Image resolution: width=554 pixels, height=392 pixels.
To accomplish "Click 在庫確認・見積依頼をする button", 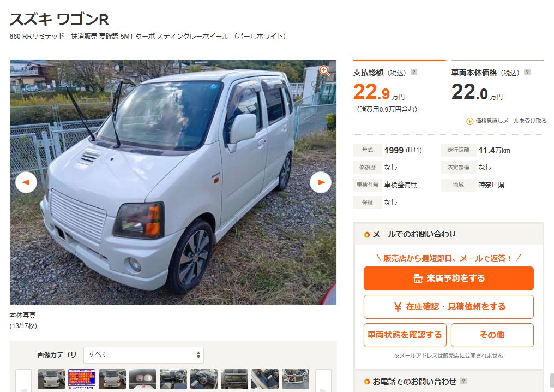I will click(448, 307).
